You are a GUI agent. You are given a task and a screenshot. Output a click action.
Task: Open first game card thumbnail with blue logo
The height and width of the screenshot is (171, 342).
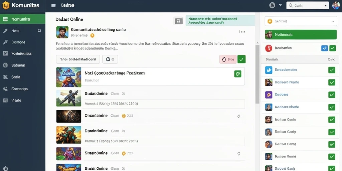(x=69, y=77)
